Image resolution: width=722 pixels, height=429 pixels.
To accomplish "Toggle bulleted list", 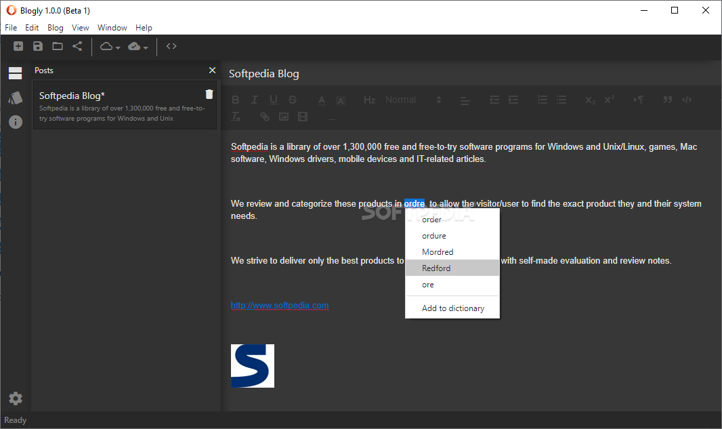I will click(561, 100).
